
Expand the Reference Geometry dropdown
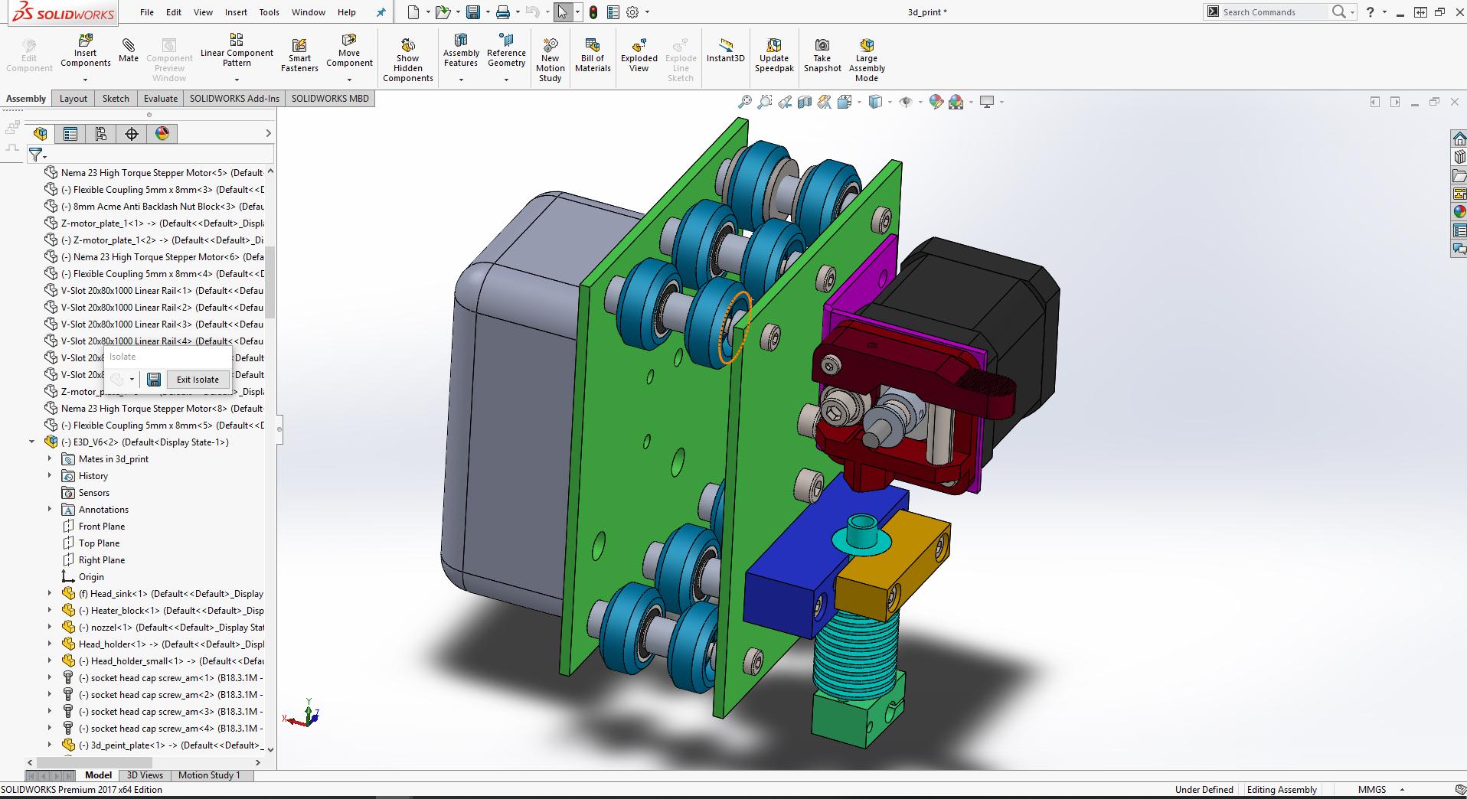click(506, 80)
